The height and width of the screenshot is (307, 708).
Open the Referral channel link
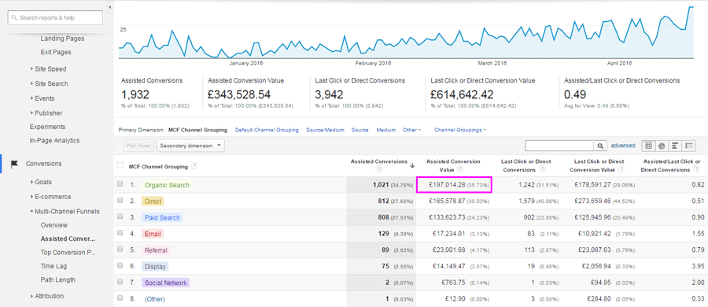[156, 250]
